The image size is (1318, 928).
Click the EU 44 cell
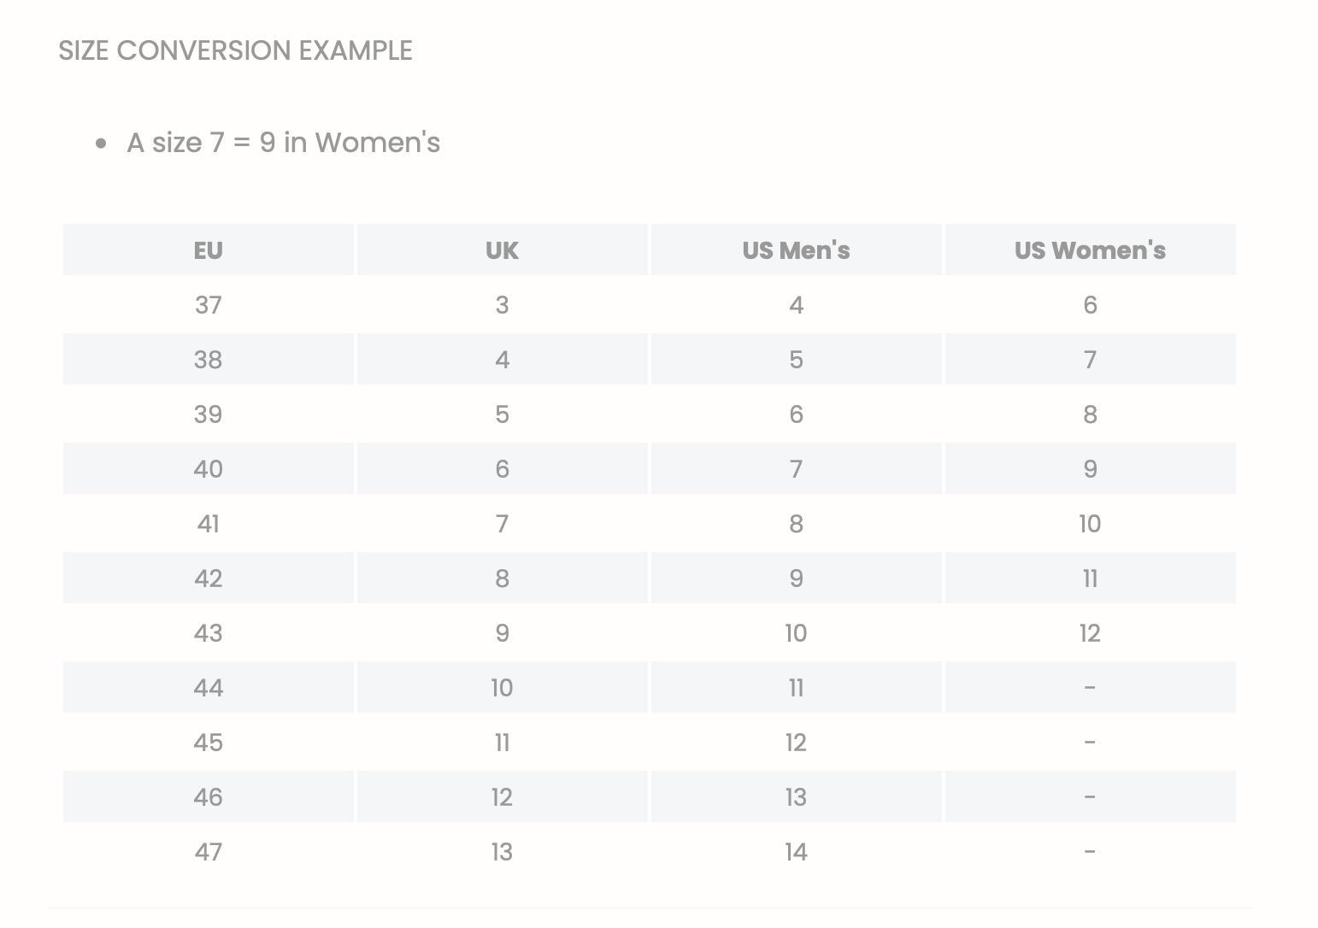coord(209,688)
